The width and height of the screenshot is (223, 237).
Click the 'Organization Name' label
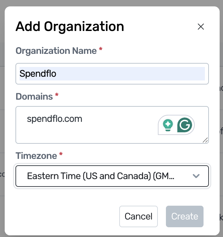point(56,51)
